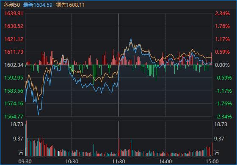Image resolution: width=237 pixels, height=165 pixels.
Task: Click the 万 unit label at left
Action: [21, 153]
